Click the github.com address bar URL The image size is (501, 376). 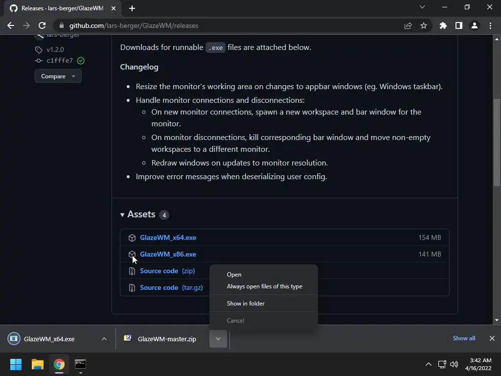[134, 25]
